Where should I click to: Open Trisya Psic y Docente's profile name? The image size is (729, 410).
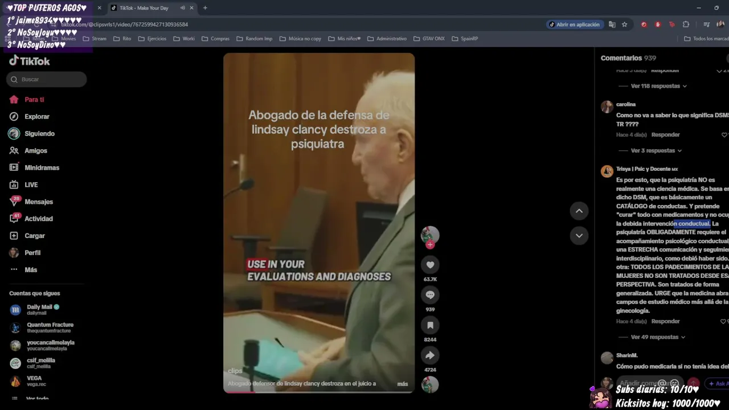point(647,169)
